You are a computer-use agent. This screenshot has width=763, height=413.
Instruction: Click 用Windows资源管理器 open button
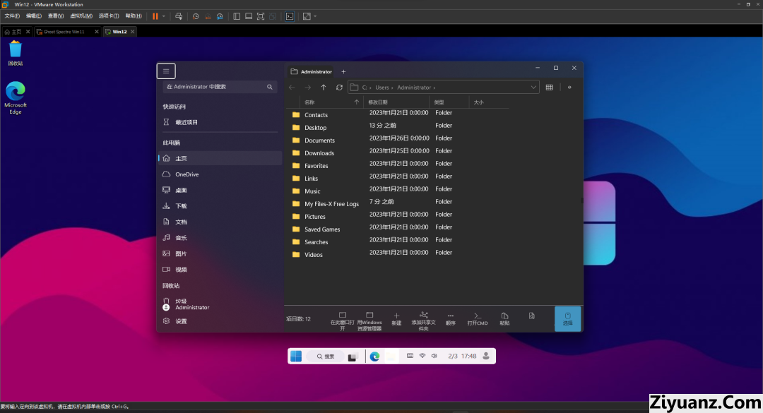(x=369, y=318)
